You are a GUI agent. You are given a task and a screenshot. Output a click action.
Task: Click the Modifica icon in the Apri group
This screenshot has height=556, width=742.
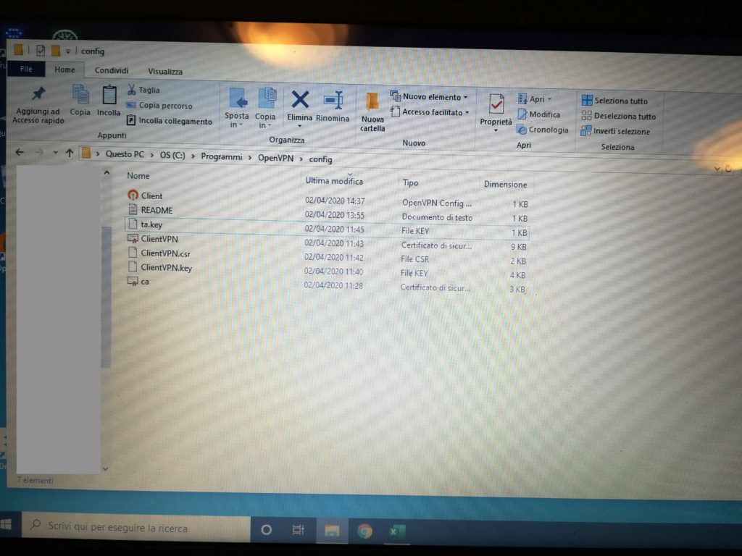[522, 114]
